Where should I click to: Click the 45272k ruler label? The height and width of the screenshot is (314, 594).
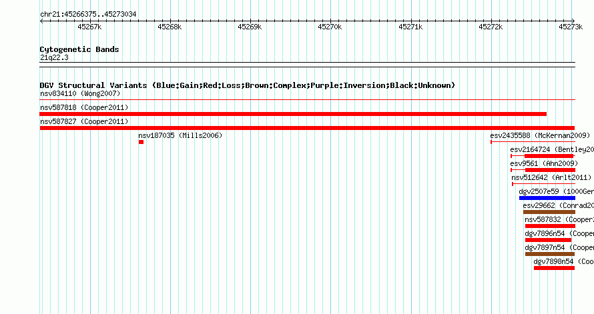(x=491, y=27)
